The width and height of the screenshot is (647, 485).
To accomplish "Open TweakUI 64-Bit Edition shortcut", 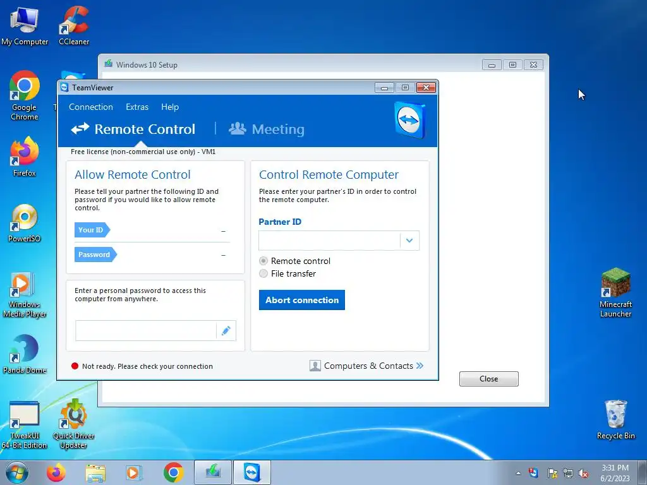I will click(x=25, y=425).
